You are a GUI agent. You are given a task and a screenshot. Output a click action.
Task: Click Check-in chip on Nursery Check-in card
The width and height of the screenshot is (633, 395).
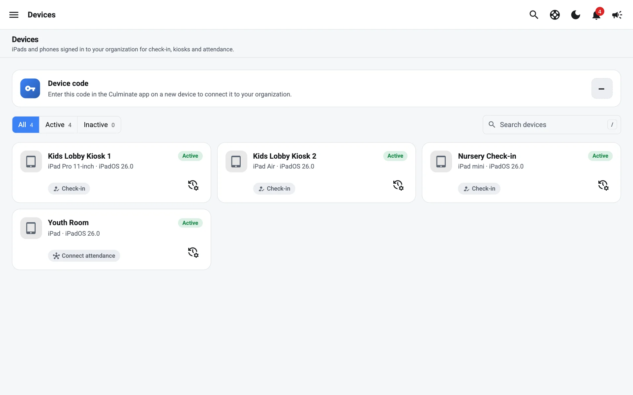click(479, 189)
